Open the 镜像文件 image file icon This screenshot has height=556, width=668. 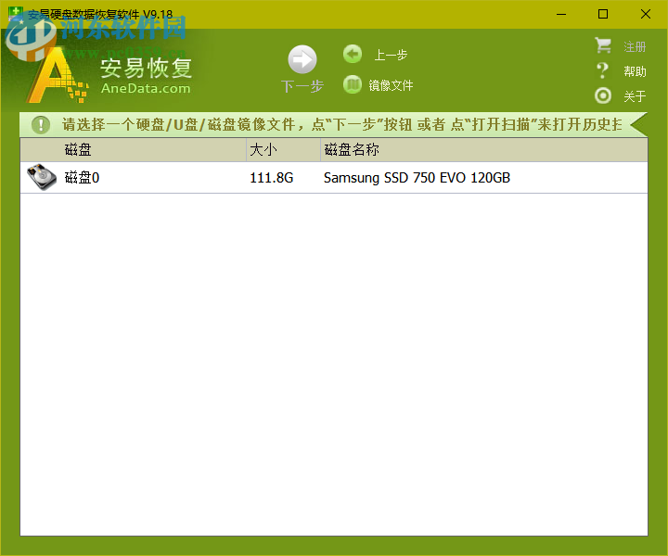[x=353, y=84]
